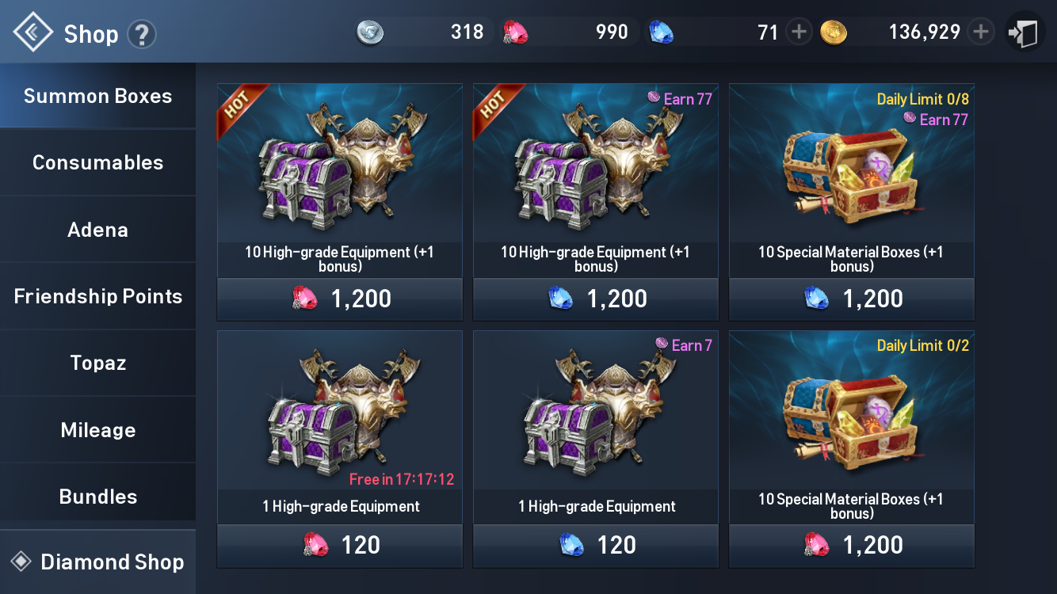Switch to the Adena tab
The width and height of the screenshot is (1057, 594).
tap(97, 230)
